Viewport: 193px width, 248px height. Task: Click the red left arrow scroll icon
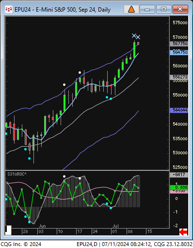(x=183, y=232)
